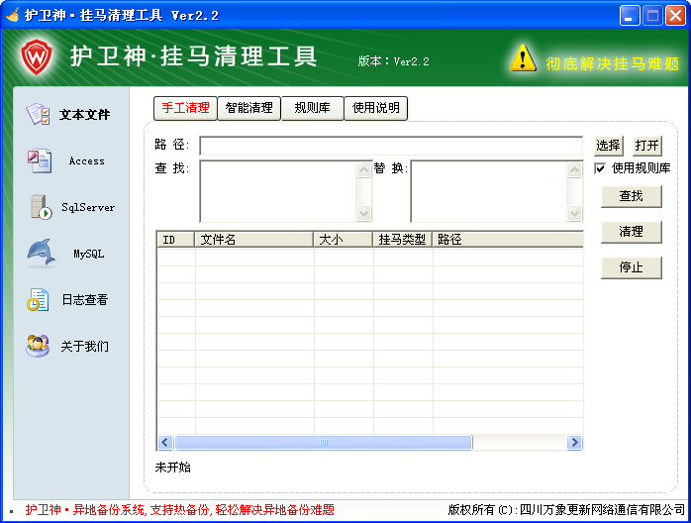Click the MySQL dolphin icon
Image resolution: width=691 pixels, height=523 pixels.
coord(41,254)
